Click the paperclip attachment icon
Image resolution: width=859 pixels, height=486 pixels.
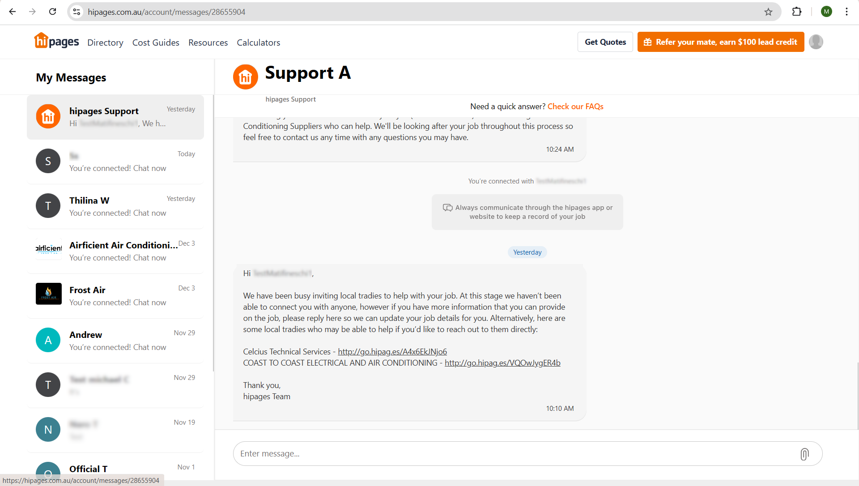point(804,454)
